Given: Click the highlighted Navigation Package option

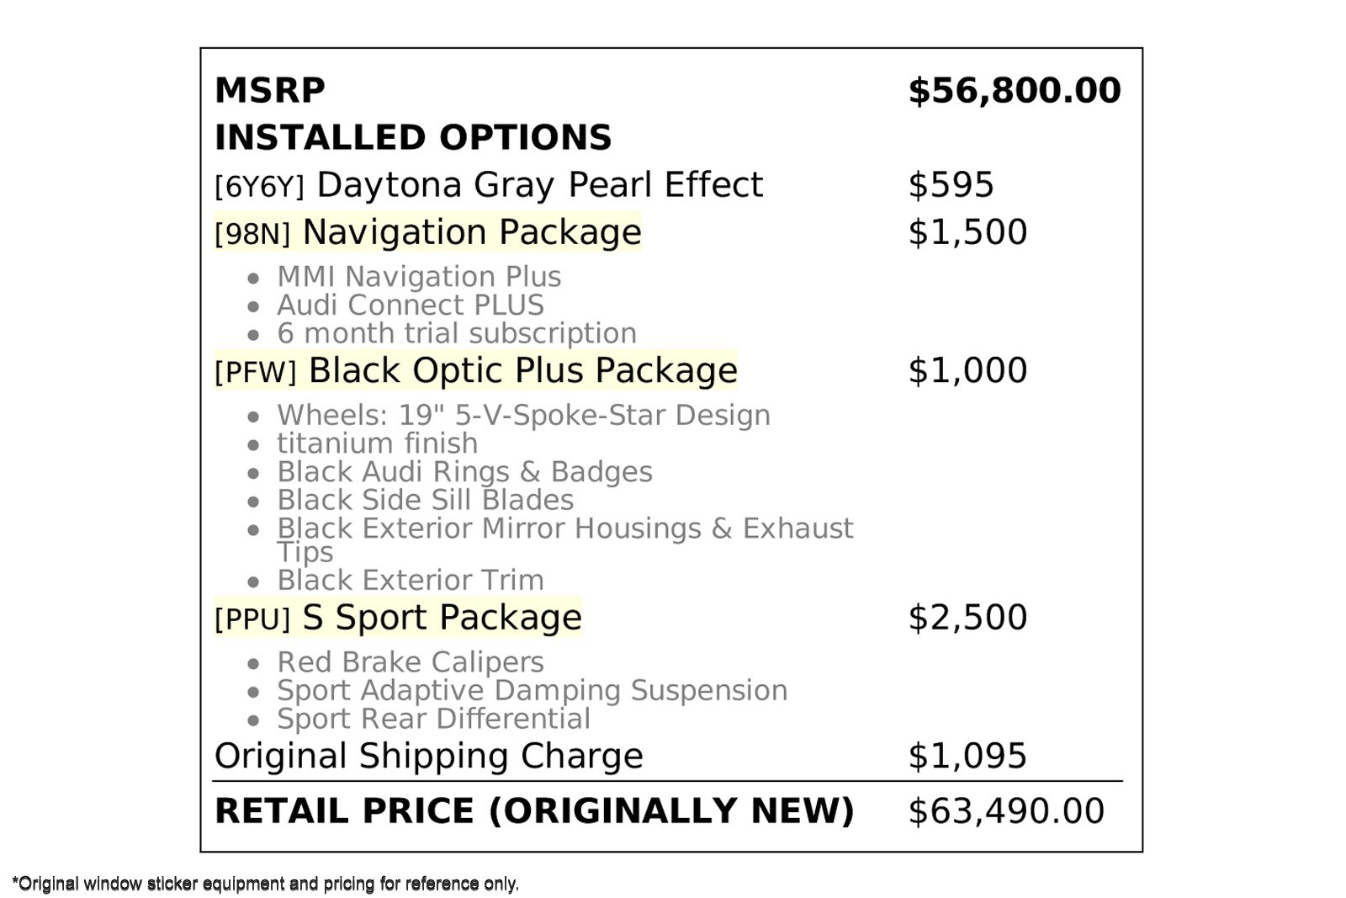Looking at the screenshot, I should point(428,232).
